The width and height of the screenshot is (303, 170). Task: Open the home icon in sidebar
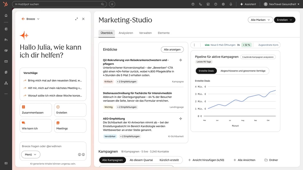(x=6, y=16)
